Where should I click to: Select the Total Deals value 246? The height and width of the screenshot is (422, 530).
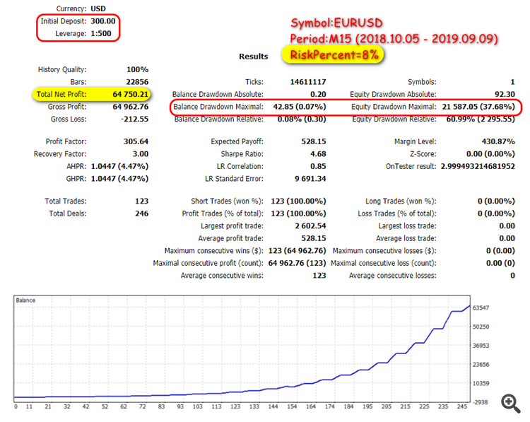click(141, 213)
